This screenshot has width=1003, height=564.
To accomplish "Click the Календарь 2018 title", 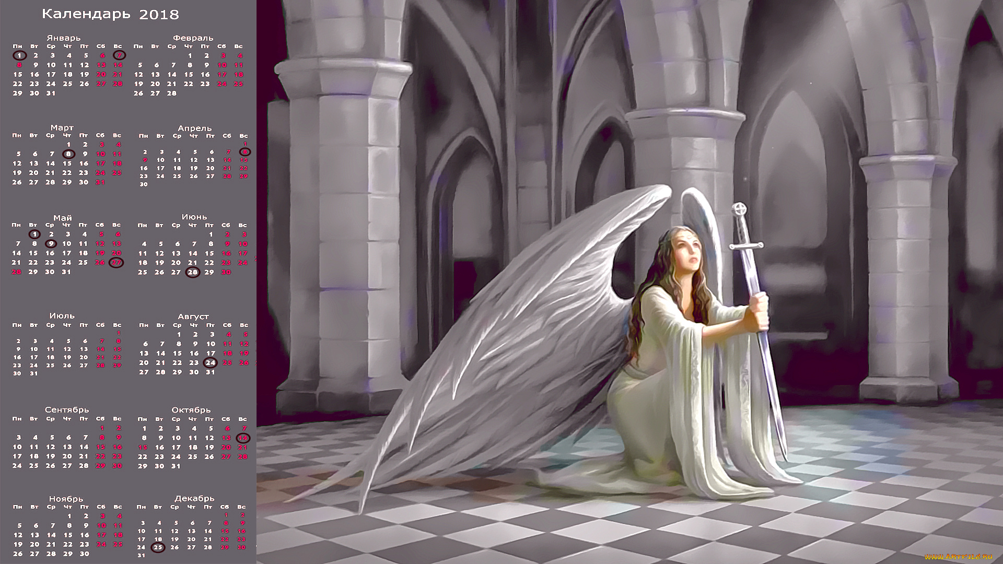I will click(110, 14).
